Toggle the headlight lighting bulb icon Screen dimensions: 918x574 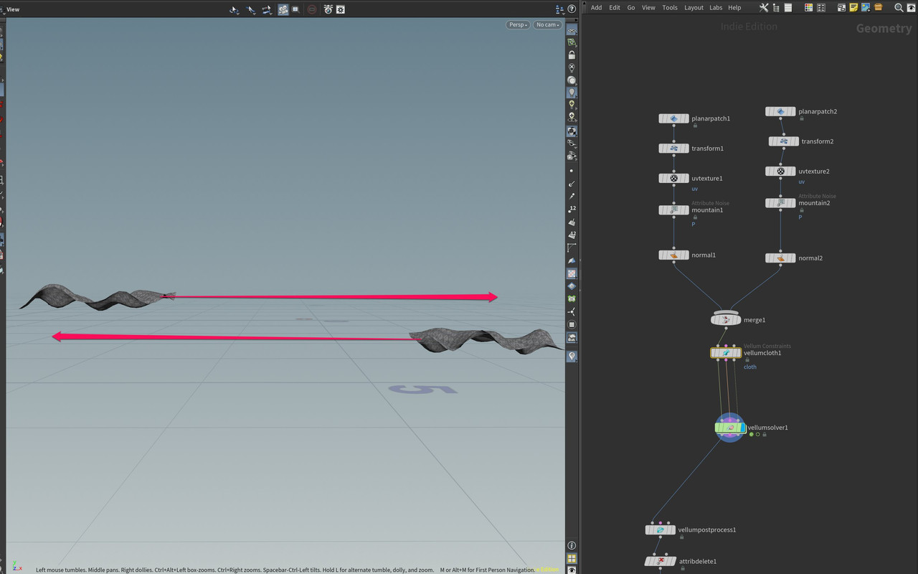[x=572, y=92]
